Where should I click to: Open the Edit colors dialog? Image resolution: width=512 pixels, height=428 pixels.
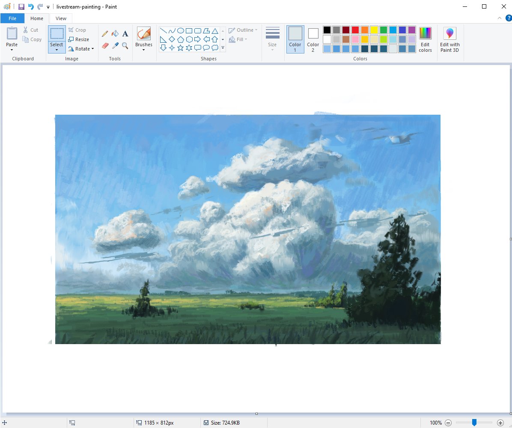[425, 39]
